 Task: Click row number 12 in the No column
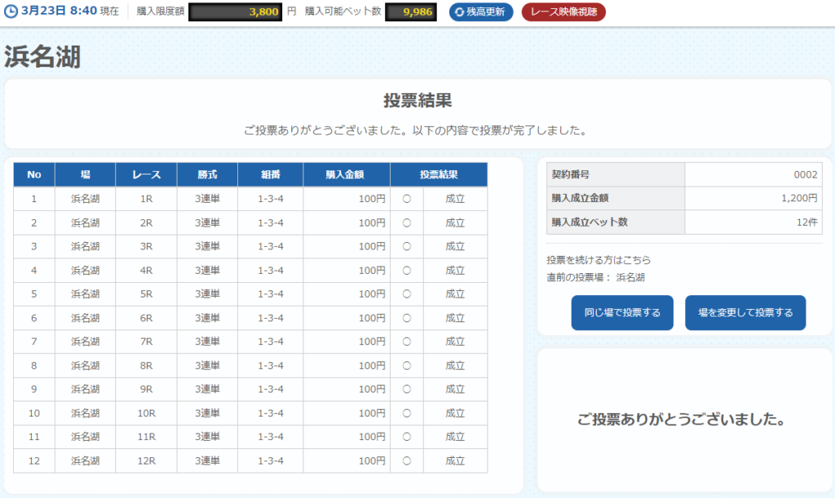tap(34, 461)
